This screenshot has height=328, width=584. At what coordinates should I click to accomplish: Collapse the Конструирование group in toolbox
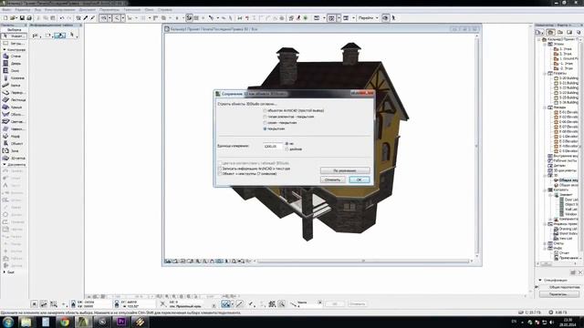pos(5,49)
